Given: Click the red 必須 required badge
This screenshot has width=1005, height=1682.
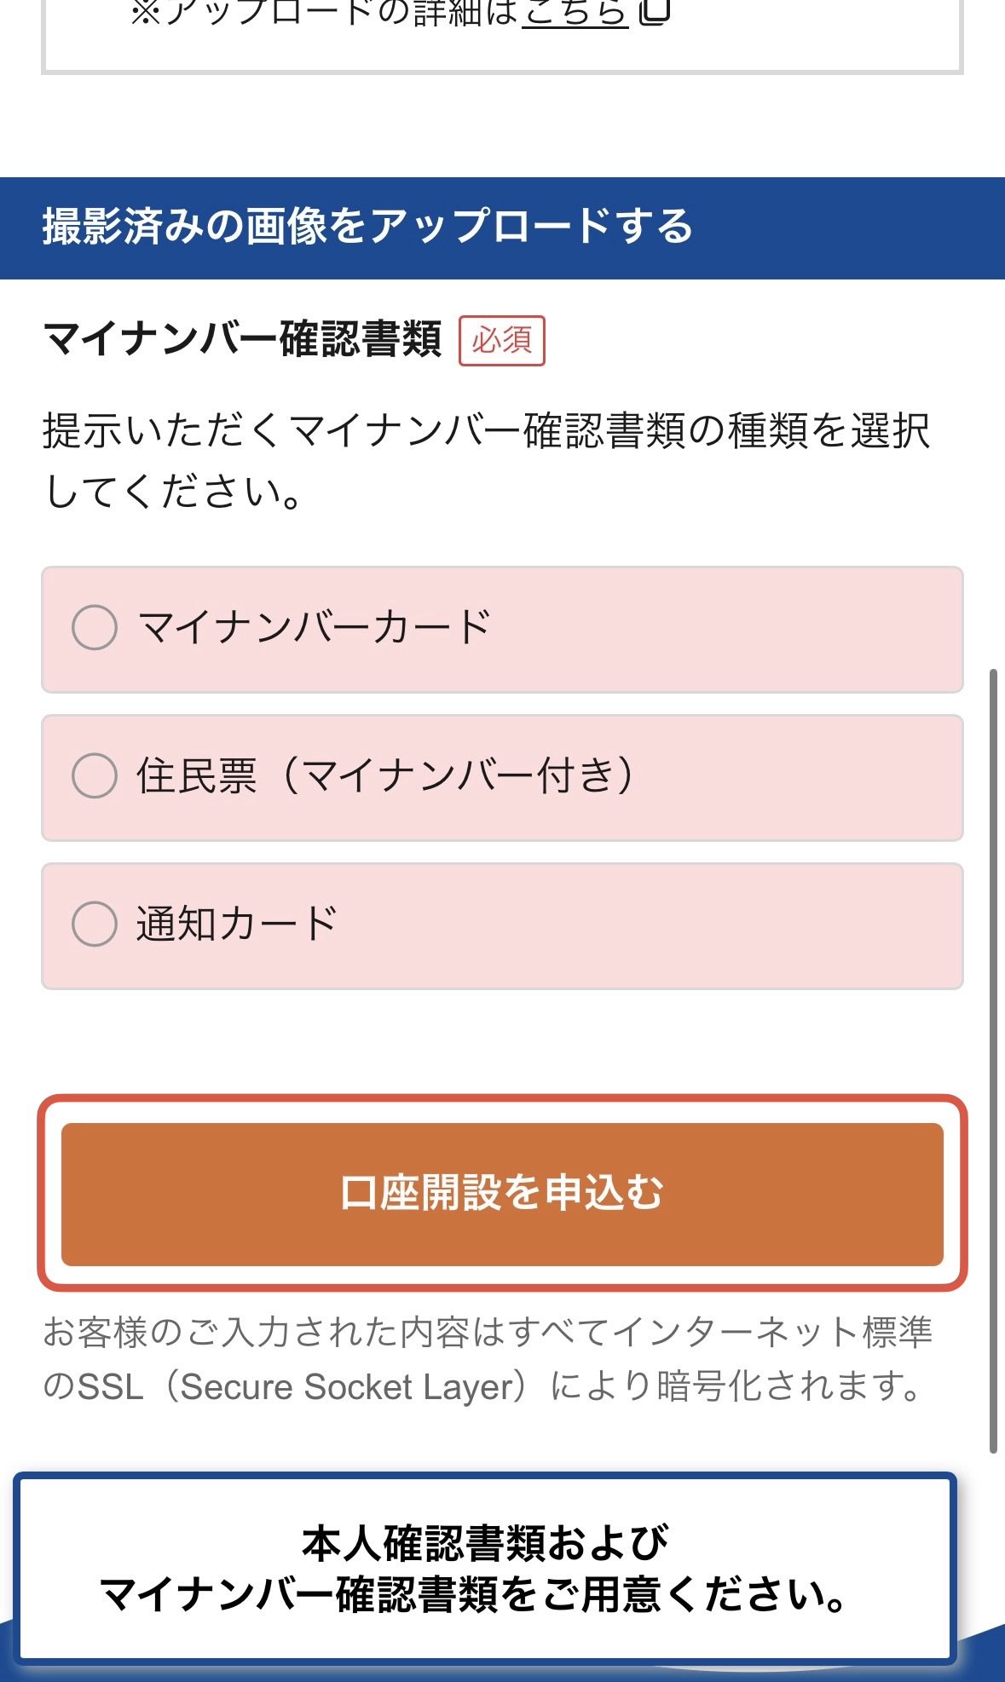Looking at the screenshot, I should pyautogui.click(x=502, y=341).
